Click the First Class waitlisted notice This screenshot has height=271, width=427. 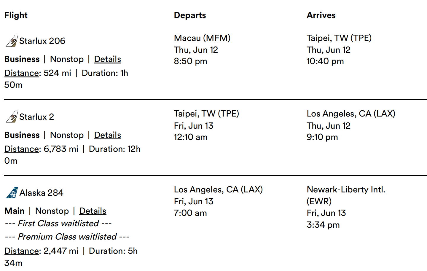(58, 224)
